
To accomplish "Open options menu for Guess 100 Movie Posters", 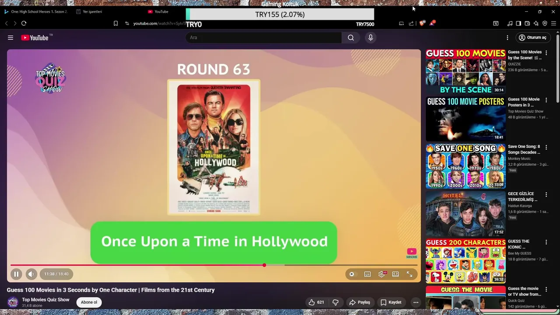I will coord(546,100).
